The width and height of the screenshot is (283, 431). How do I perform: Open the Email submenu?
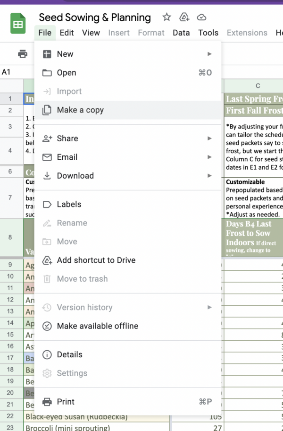tap(67, 157)
